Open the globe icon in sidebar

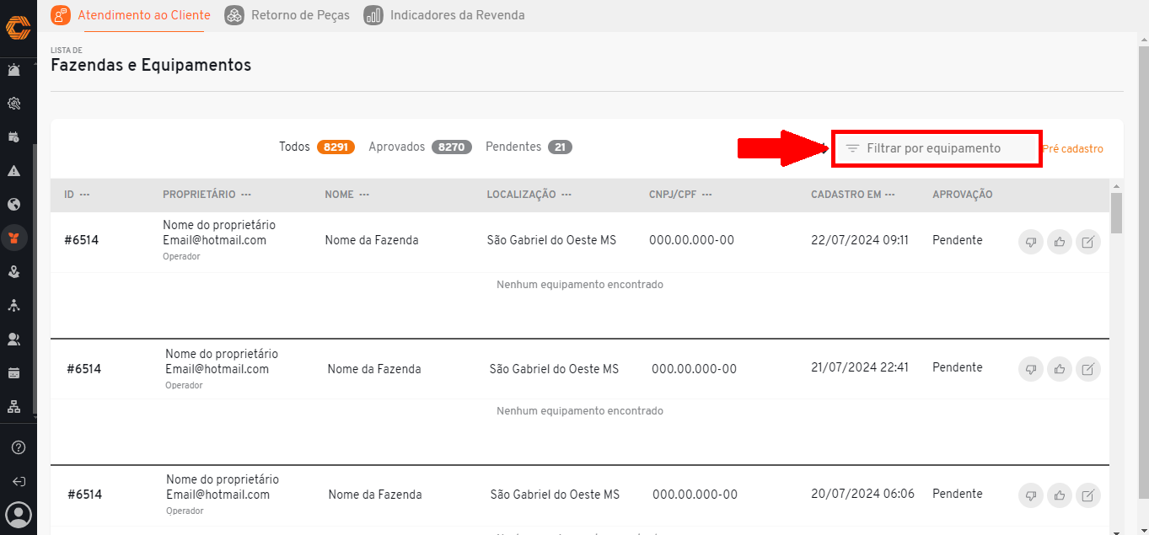(x=13, y=204)
